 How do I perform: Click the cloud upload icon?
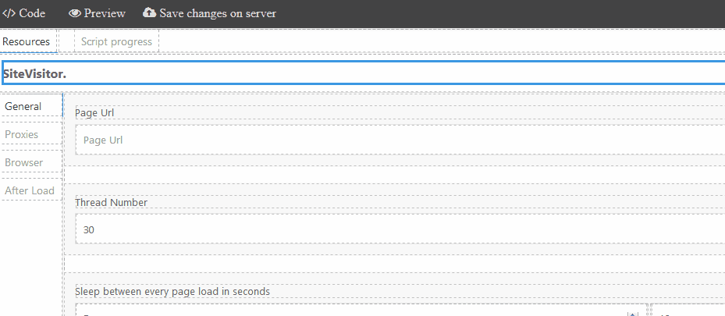pos(150,13)
